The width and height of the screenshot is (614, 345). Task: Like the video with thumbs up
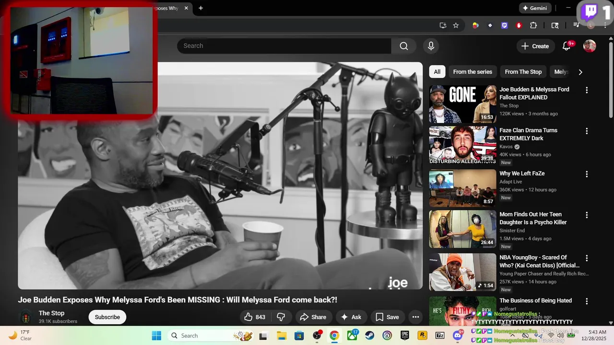(x=255, y=317)
